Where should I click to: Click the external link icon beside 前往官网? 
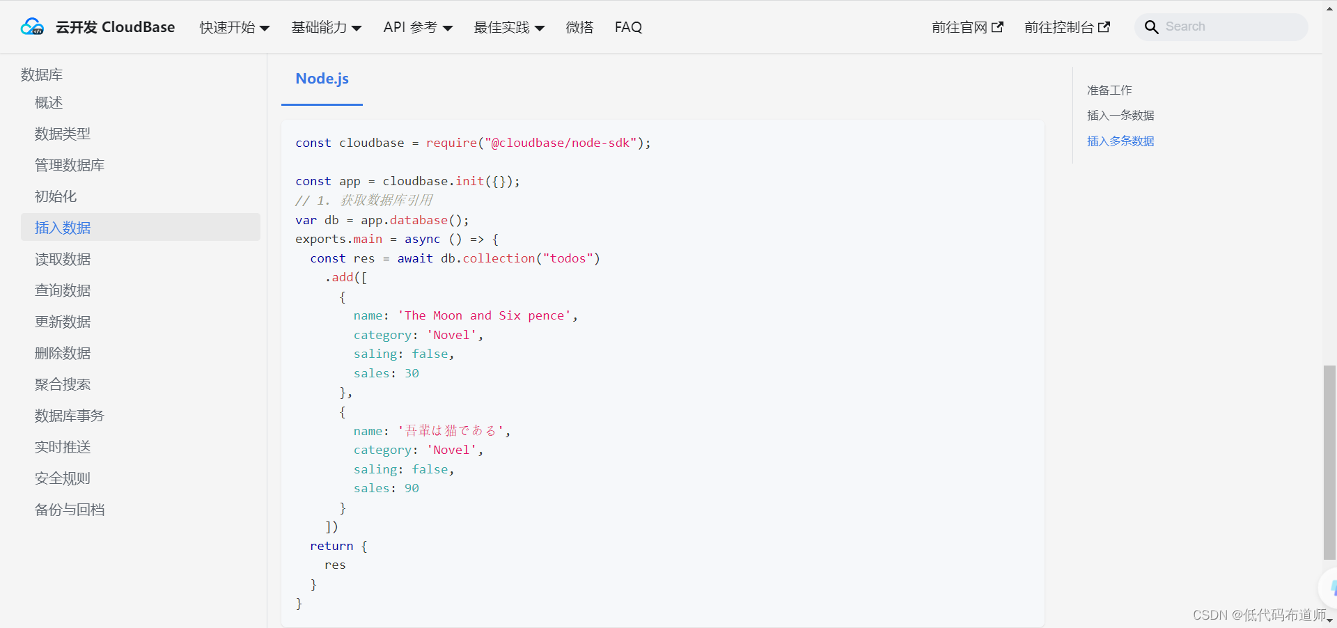pyautogui.click(x=997, y=27)
